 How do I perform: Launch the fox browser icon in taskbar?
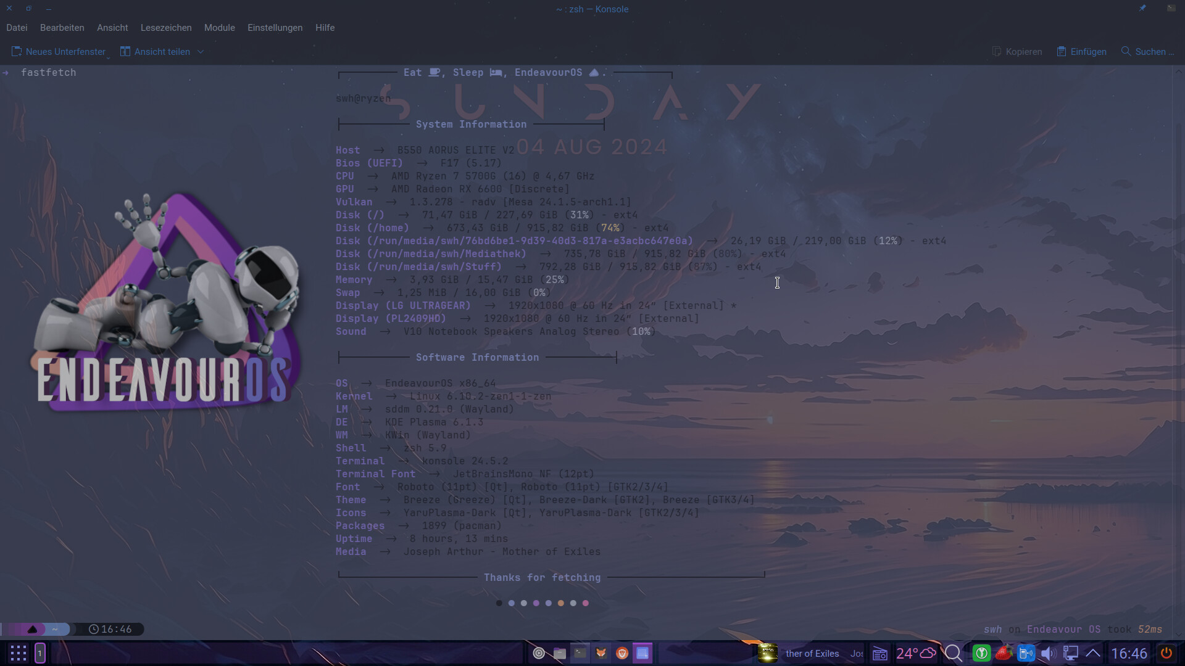click(x=601, y=653)
